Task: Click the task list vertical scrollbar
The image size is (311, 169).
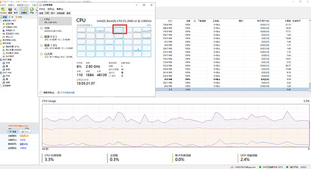Action: pyautogui.click(x=310, y=55)
